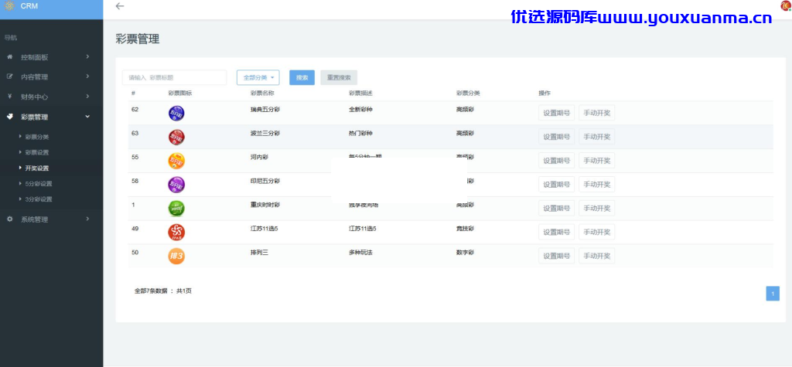The width and height of the screenshot is (792, 367).
Task: Select 彩票分类 submenu item
Action: click(37, 137)
